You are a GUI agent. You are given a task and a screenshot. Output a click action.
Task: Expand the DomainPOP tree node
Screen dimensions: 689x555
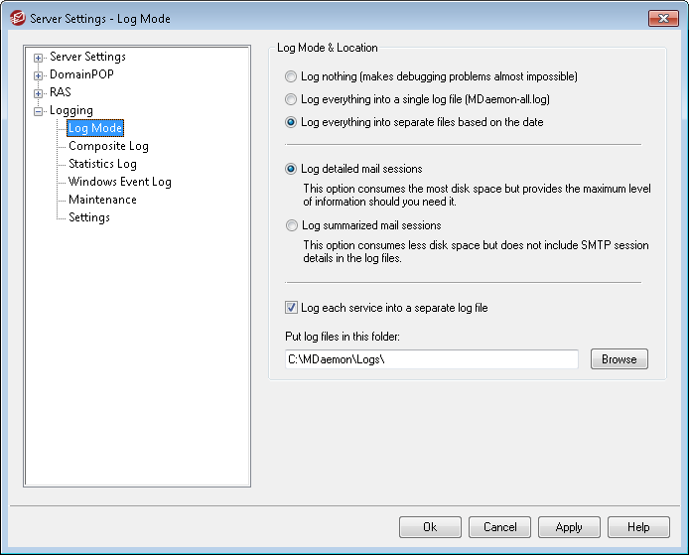(x=39, y=75)
